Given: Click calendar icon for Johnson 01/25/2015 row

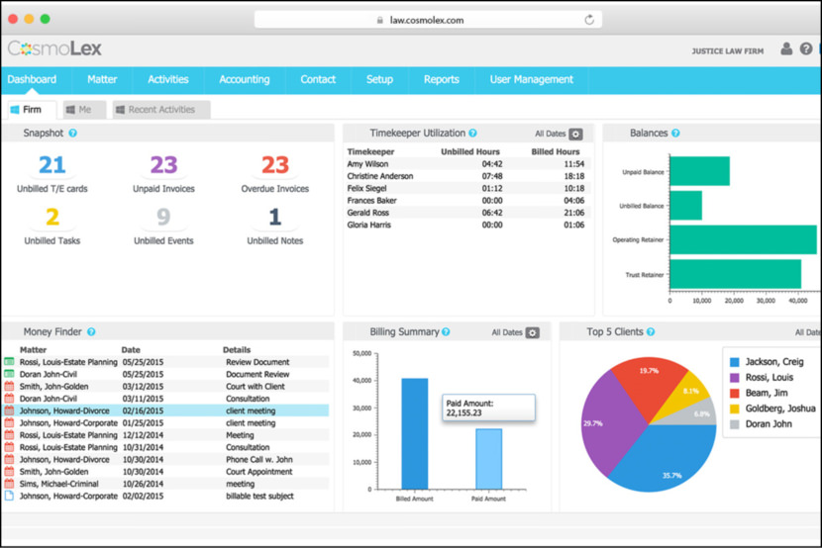Looking at the screenshot, I should click(9, 422).
